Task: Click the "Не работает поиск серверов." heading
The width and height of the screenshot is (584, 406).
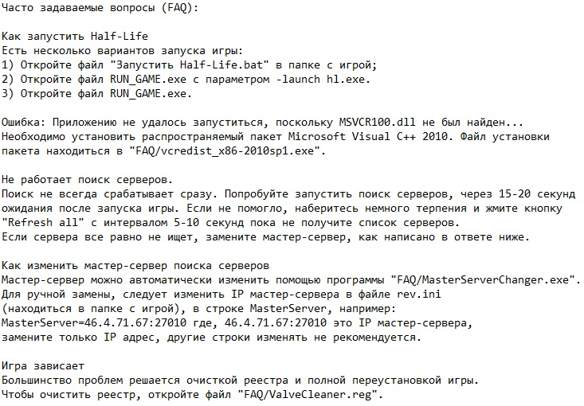Action: pyautogui.click(x=88, y=180)
